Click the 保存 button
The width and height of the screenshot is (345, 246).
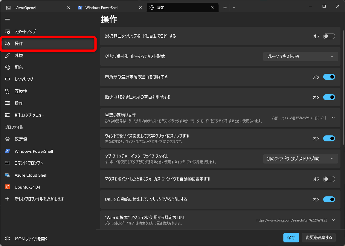[291, 238]
